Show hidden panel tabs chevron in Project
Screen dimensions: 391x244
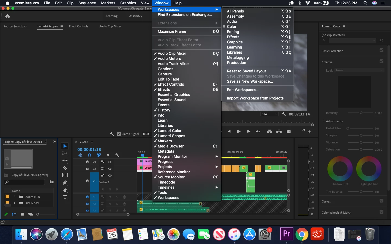click(x=55, y=142)
